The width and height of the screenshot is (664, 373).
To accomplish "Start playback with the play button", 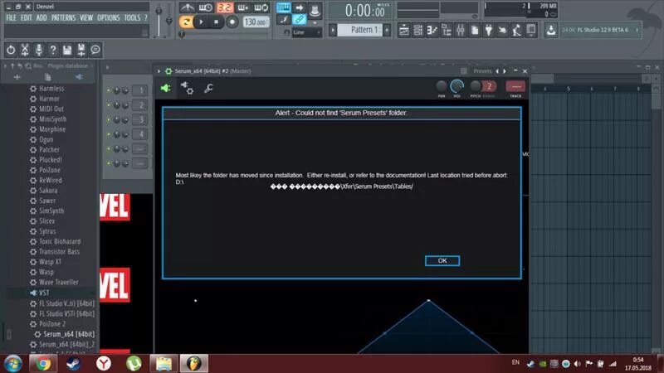I will pos(201,22).
